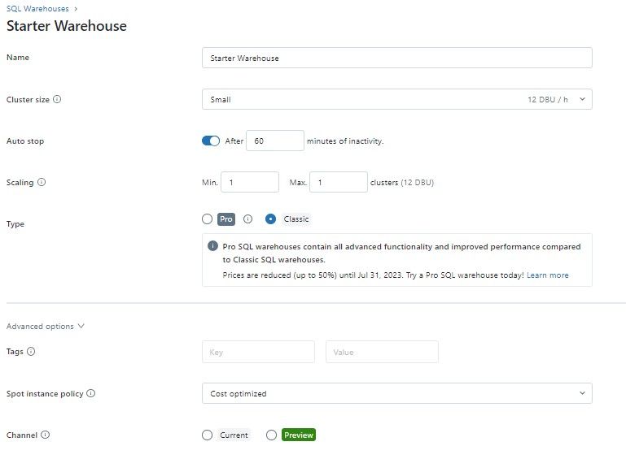Click the info icon in Pro warehouse notice

[x=212, y=246]
